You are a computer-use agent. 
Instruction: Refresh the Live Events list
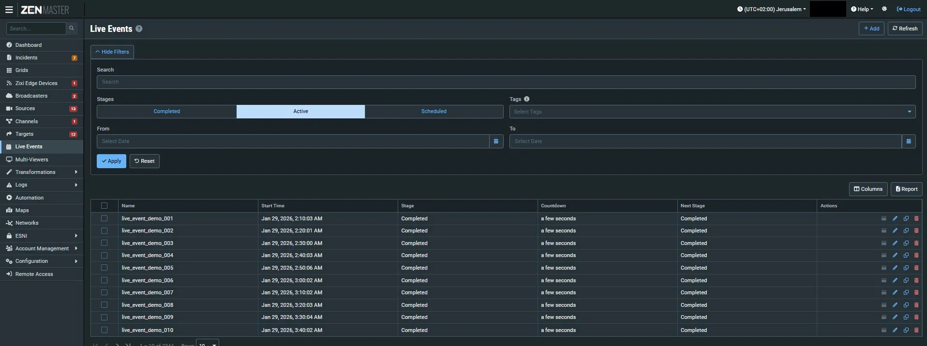tap(905, 29)
